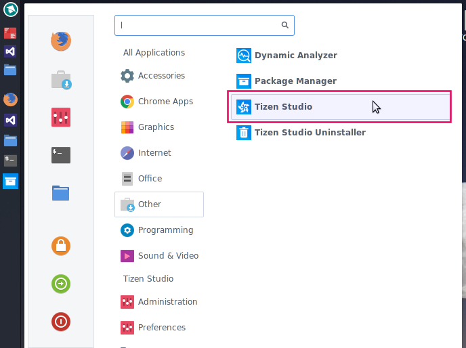
Task: Select the Other category
Action: point(159,204)
